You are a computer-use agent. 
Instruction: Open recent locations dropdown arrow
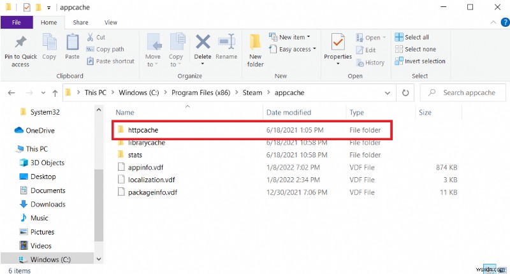click(43, 93)
